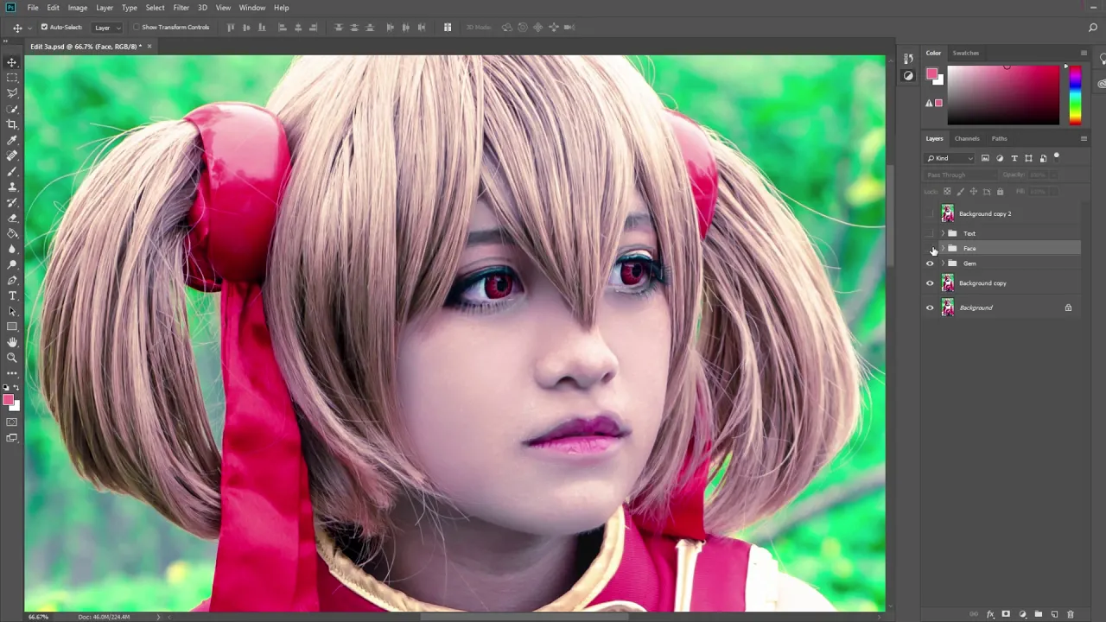Click the foreground color swatch in toolbox
1106x622 pixels.
pyautogui.click(x=9, y=401)
